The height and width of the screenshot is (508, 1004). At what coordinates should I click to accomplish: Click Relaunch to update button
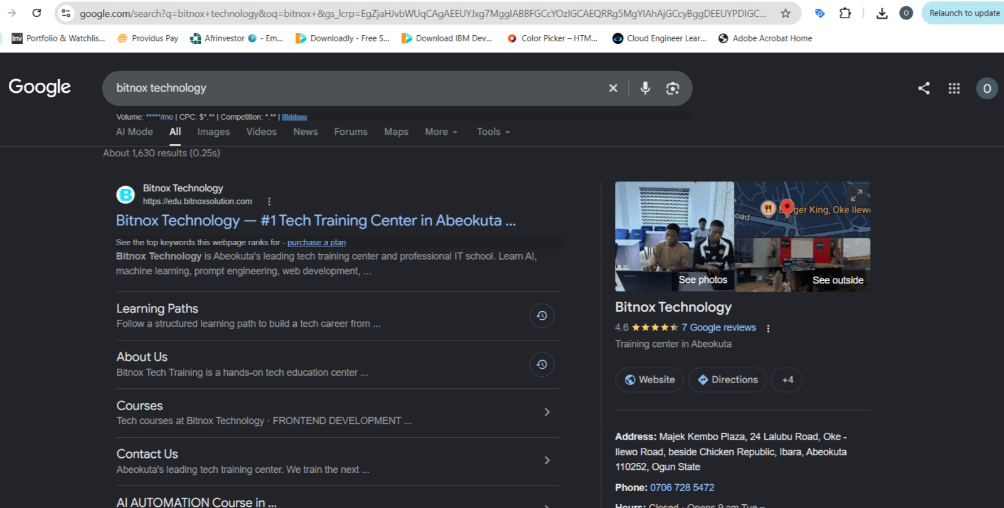(x=964, y=13)
